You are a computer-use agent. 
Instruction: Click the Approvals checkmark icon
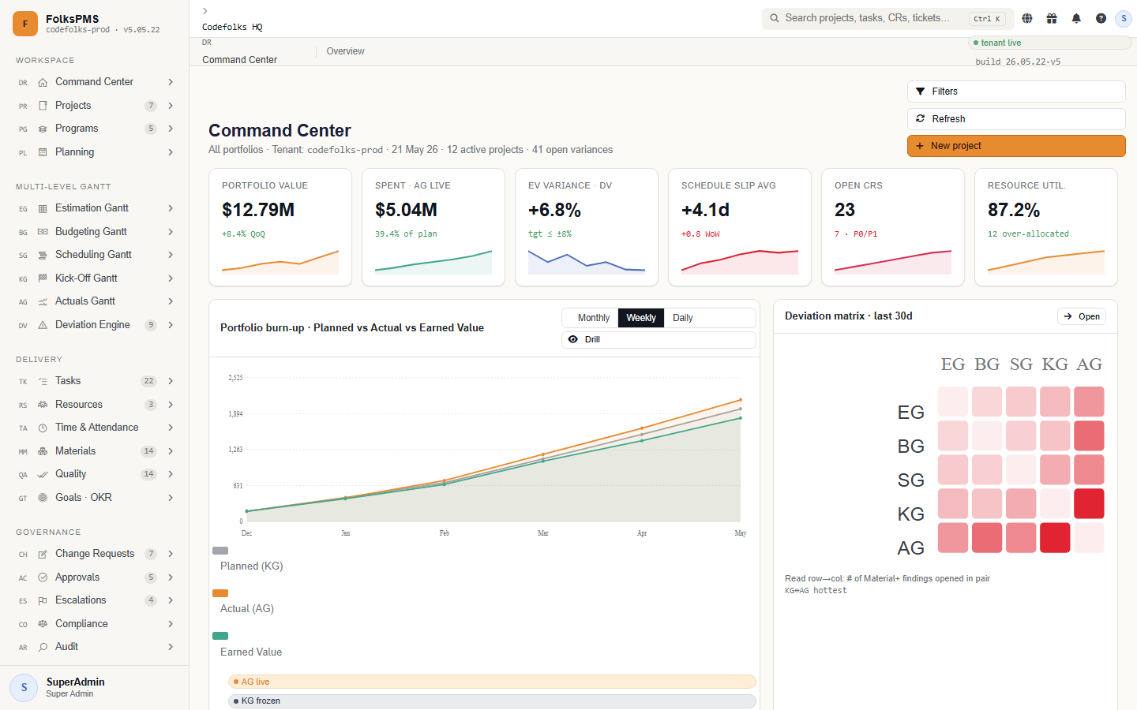pos(43,577)
